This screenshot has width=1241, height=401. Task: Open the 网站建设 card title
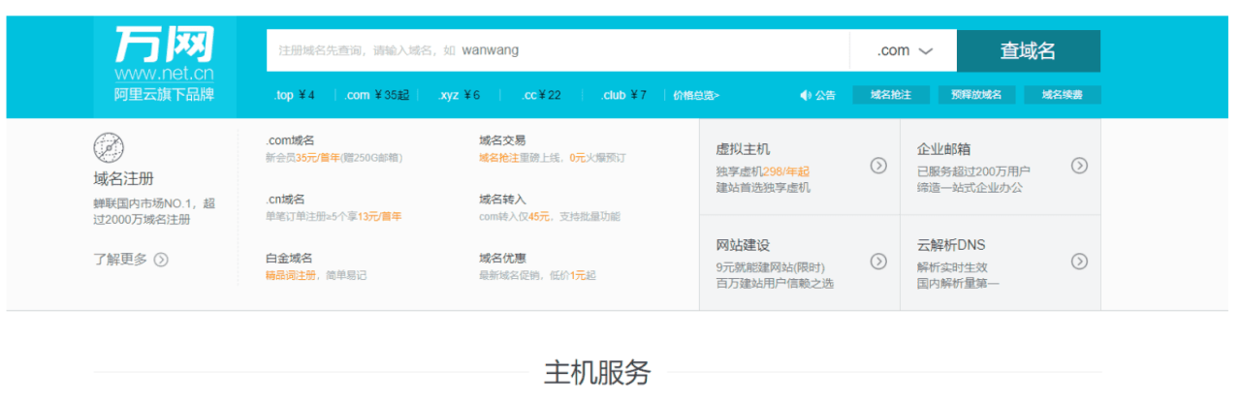(x=743, y=245)
